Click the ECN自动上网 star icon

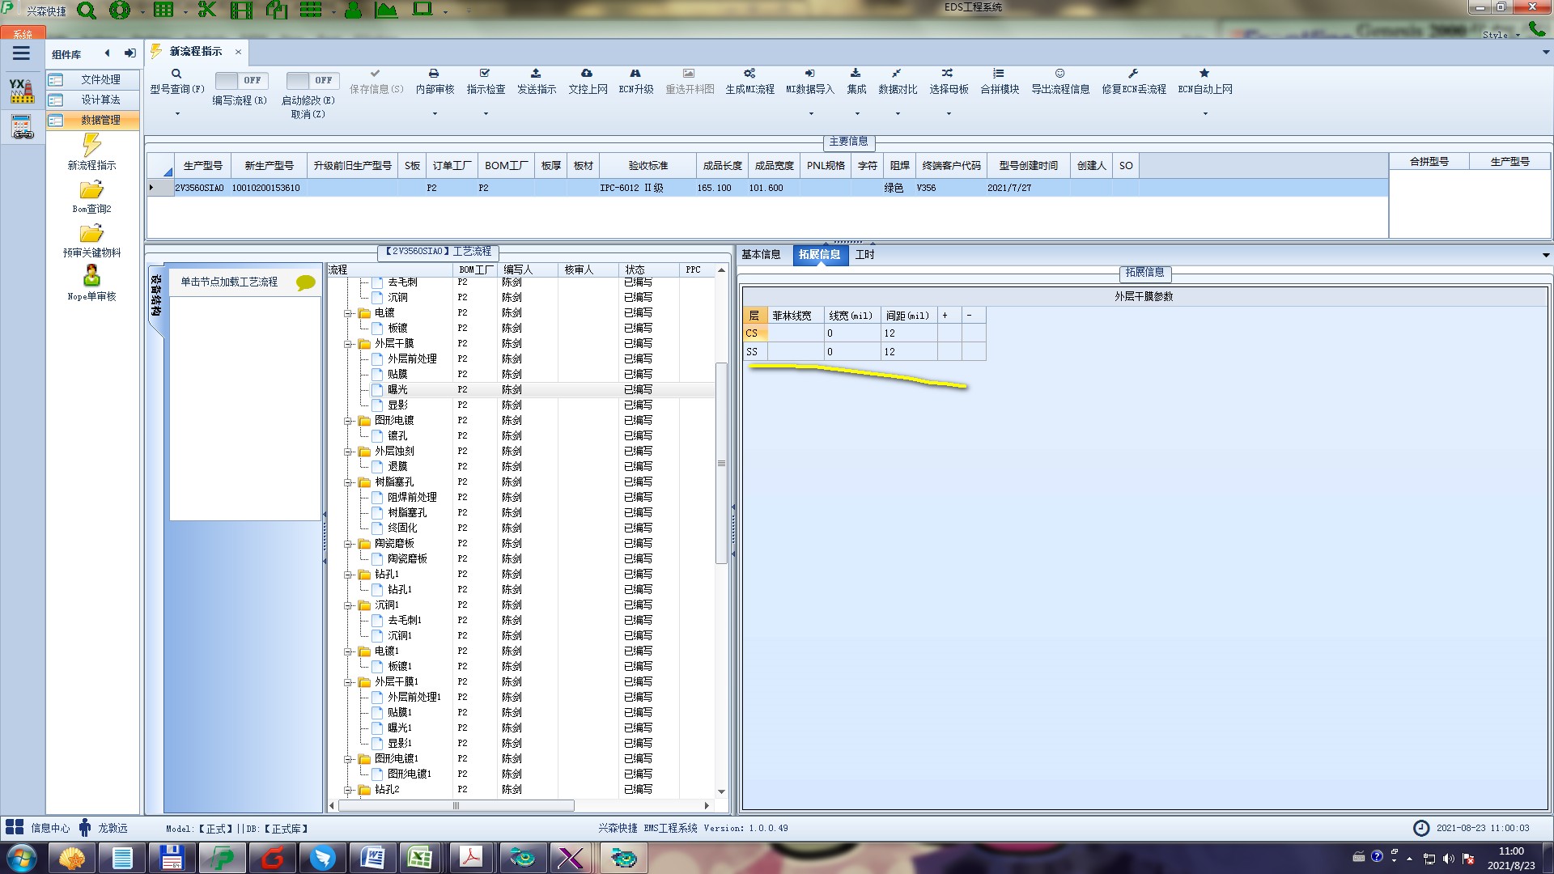point(1204,74)
